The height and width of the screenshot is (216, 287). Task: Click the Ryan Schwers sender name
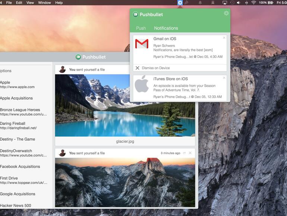click(x=164, y=46)
